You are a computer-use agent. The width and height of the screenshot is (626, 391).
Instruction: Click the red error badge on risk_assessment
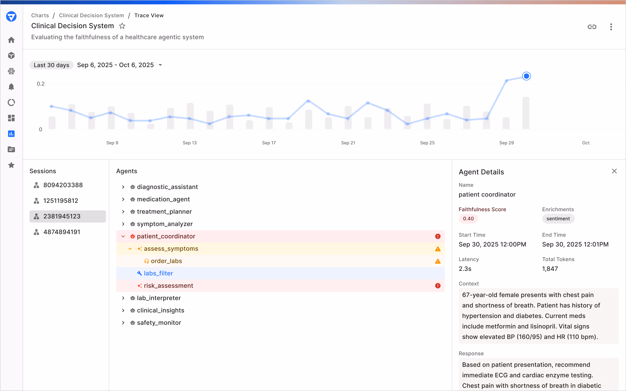438,286
